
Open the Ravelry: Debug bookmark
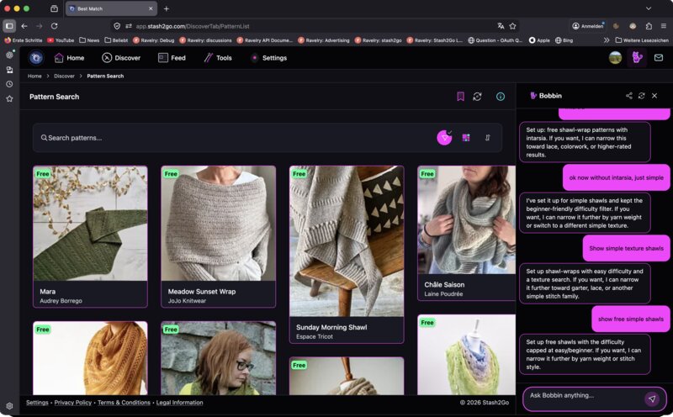point(154,40)
